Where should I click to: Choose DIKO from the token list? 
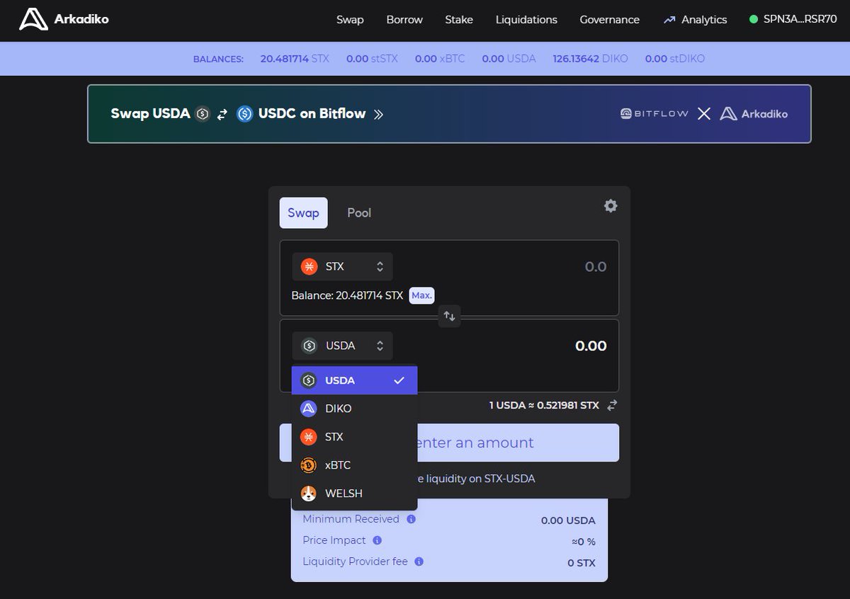pyautogui.click(x=354, y=409)
